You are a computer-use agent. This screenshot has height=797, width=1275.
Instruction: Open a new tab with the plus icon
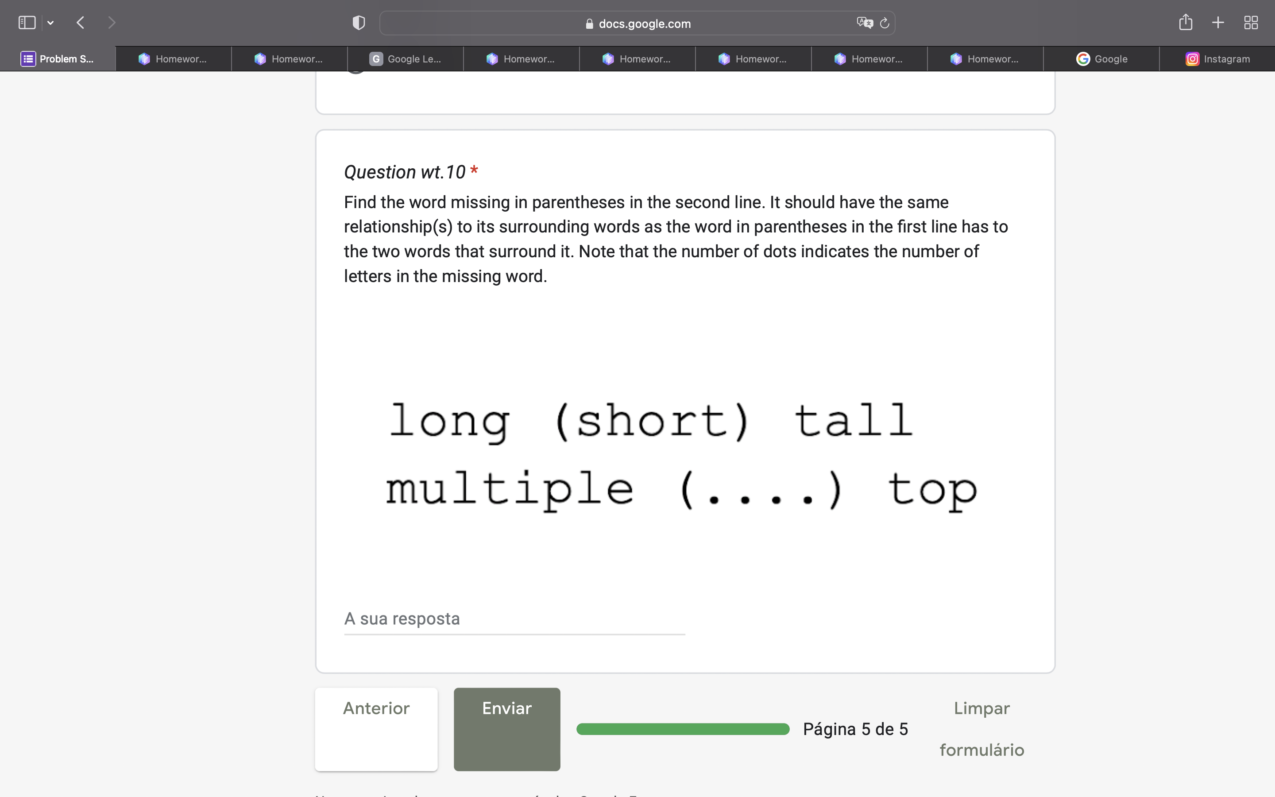pos(1218,23)
